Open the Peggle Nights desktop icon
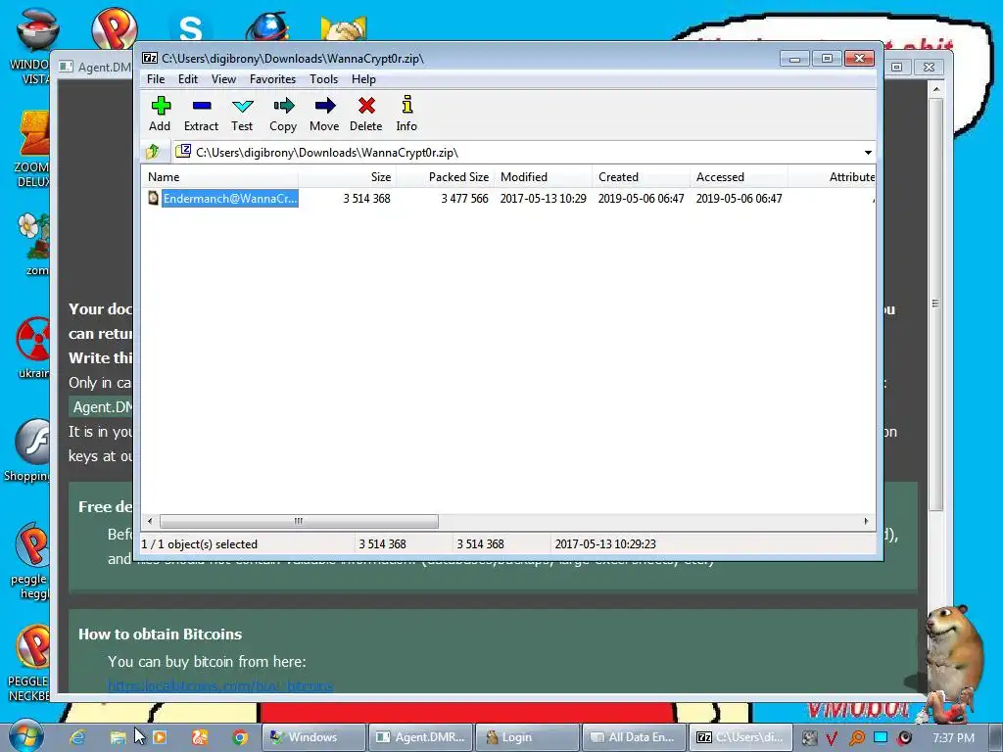The width and height of the screenshot is (1003, 752). point(30,561)
